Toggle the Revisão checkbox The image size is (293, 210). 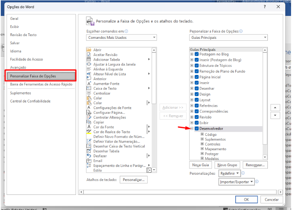point(196,117)
